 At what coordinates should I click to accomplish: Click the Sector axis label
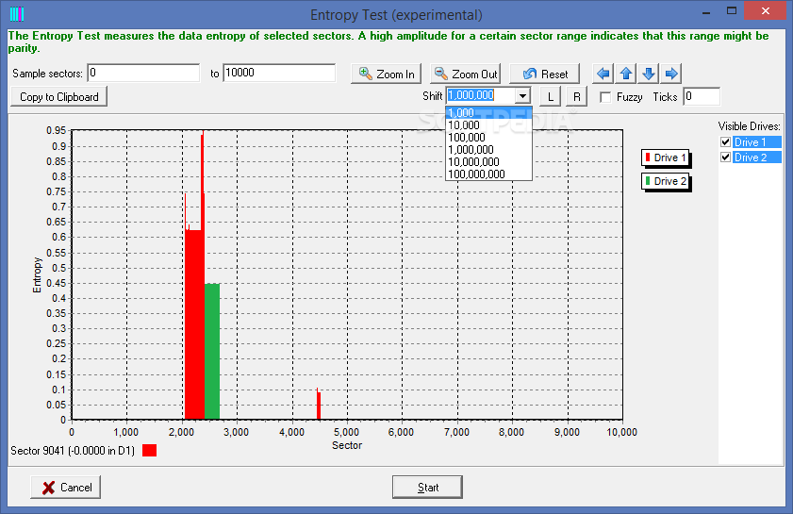coord(347,445)
